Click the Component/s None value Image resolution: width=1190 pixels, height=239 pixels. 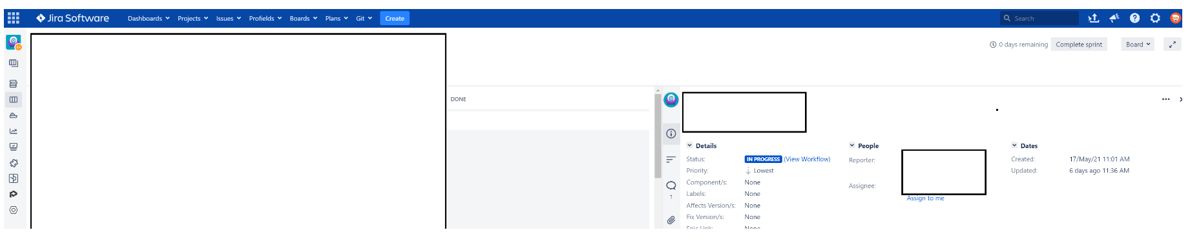[752, 182]
